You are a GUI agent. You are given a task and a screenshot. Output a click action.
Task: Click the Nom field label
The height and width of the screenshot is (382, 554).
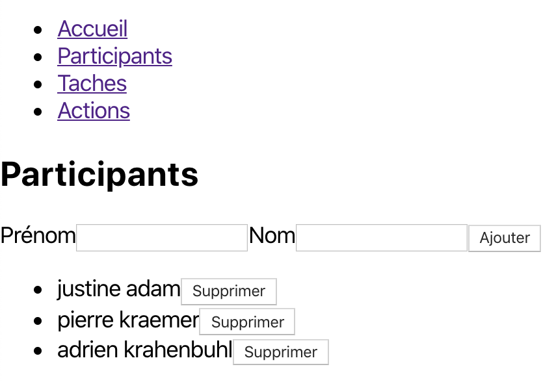click(x=272, y=236)
